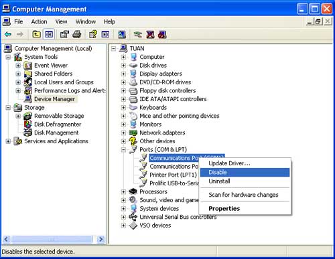Click the Other devices question mark icon
The width and height of the screenshot is (335, 259).
pyautogui.click(x=133, y=141)
